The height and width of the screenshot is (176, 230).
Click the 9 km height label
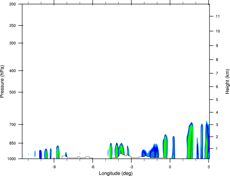tap(217, 46)
